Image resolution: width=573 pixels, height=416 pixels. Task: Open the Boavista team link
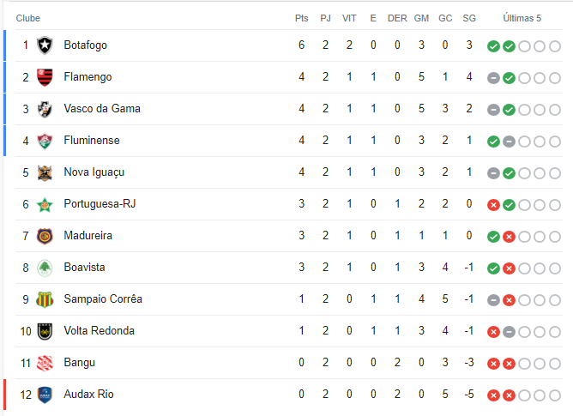pyautogui.click(x=84, y=268)
